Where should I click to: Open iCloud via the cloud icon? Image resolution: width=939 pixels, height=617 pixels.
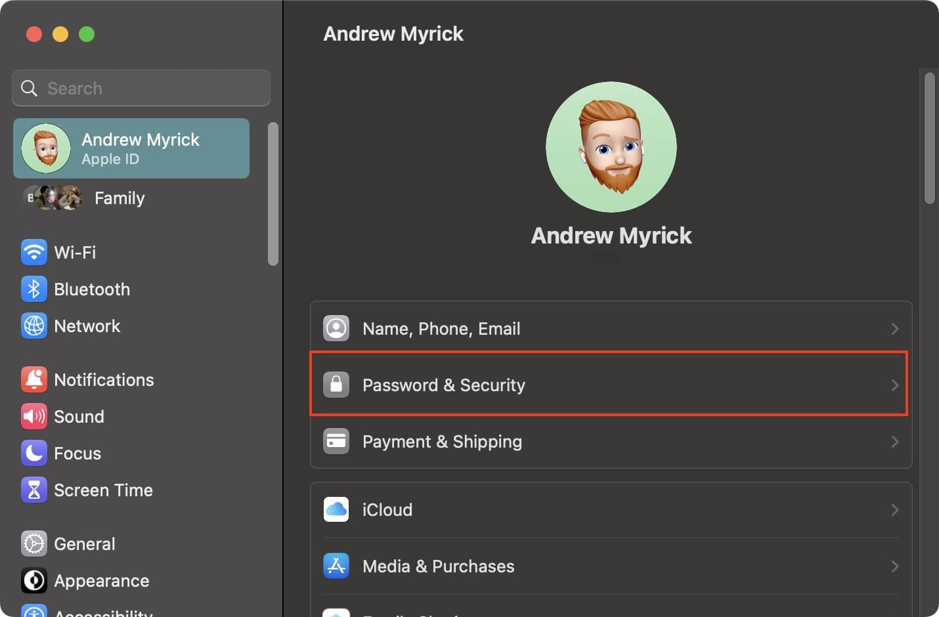pyautogui.click(x=336, y=509)
